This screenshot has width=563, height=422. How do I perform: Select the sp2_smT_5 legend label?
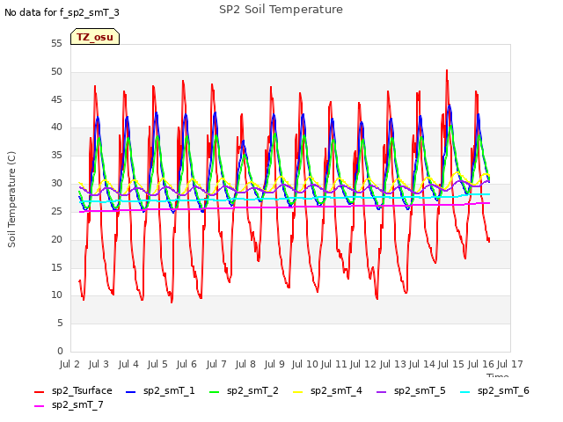click(x=420, y=390)
